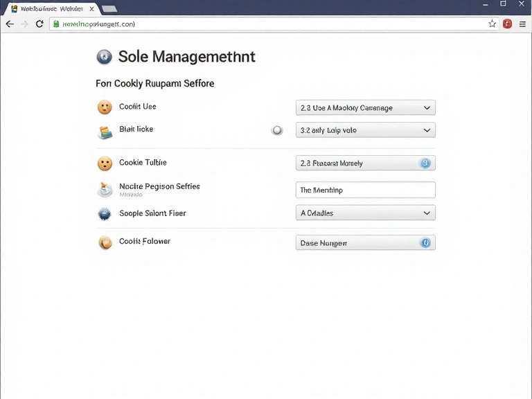
Task: Bookmark this page with the star icon
Action: tap(492, 24)
